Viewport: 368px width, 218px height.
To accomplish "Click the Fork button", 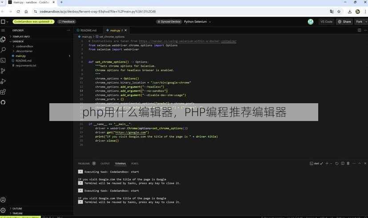I will [359, 22].
